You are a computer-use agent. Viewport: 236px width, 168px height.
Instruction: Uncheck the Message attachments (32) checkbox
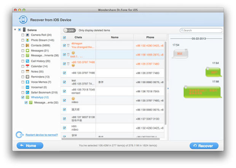26,102
